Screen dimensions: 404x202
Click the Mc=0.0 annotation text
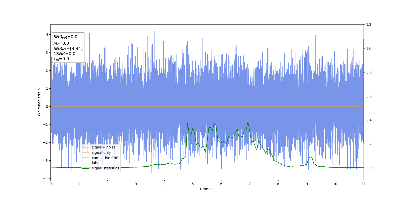[61, 43]
